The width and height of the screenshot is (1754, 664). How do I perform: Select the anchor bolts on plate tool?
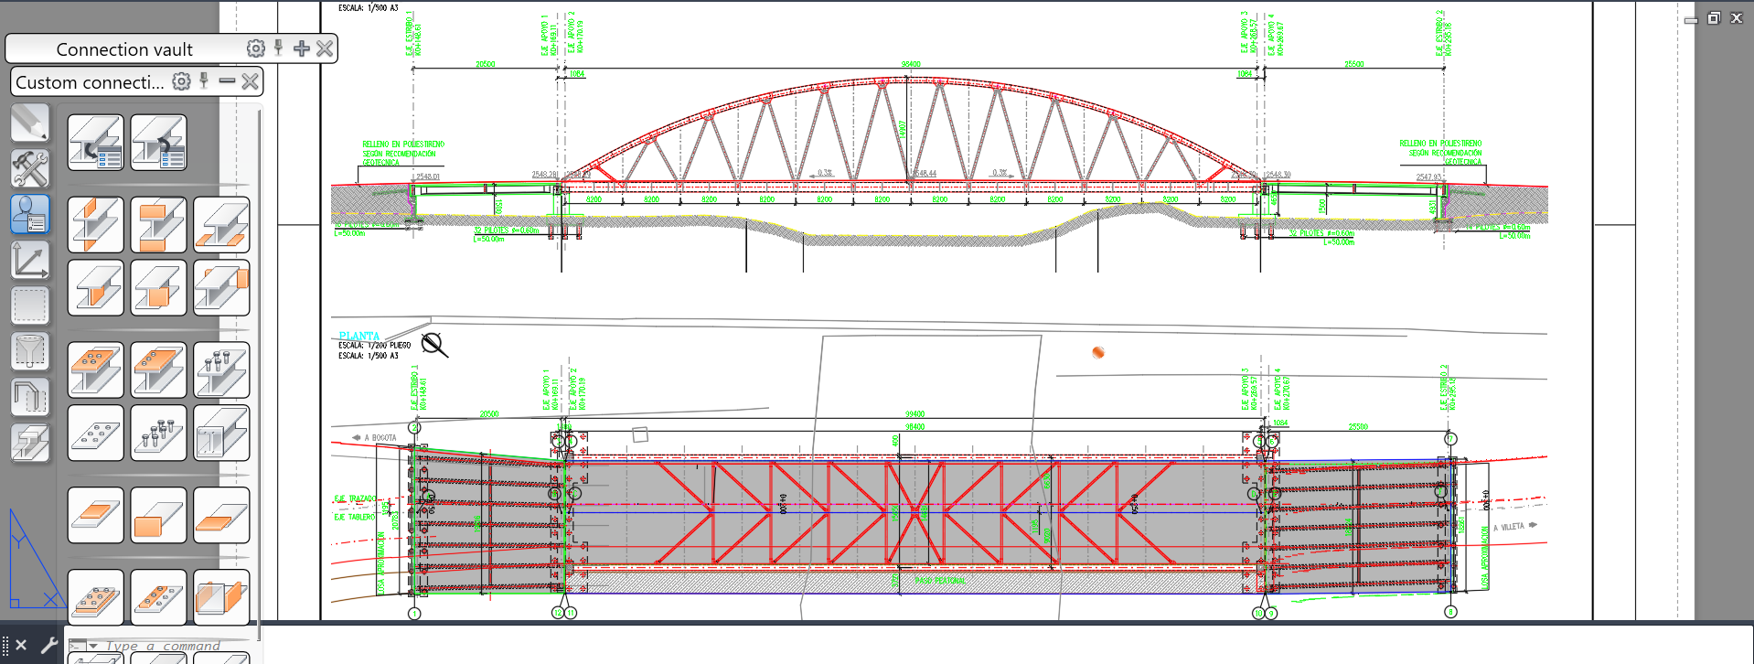(158, 434)
